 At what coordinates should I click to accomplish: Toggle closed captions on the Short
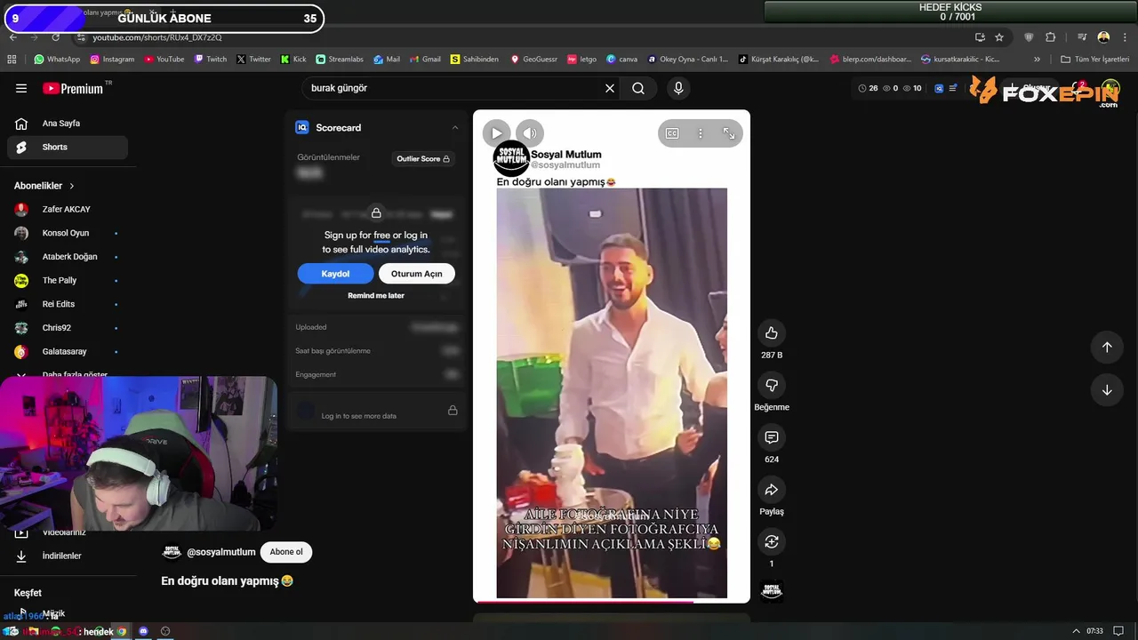click(x=672, y=133)
